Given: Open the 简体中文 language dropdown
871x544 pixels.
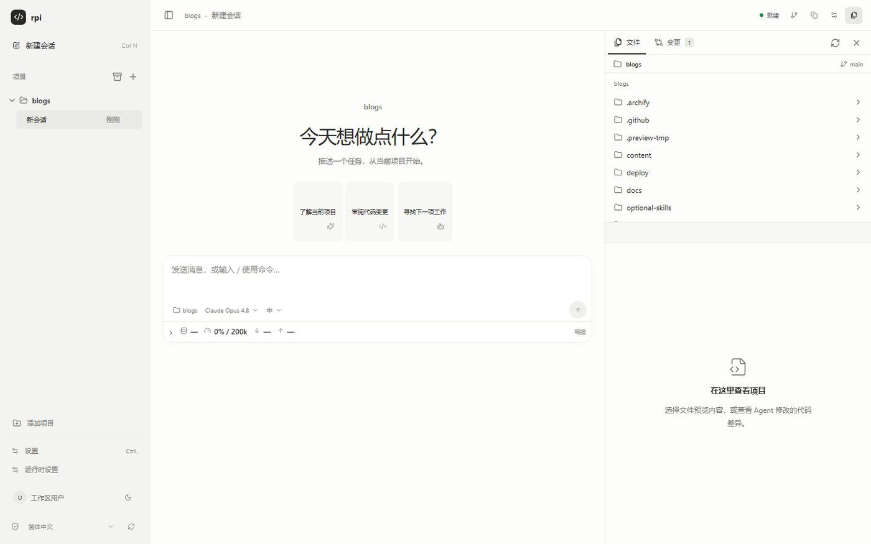Looking at the screenshot, I should coord(70,527).
